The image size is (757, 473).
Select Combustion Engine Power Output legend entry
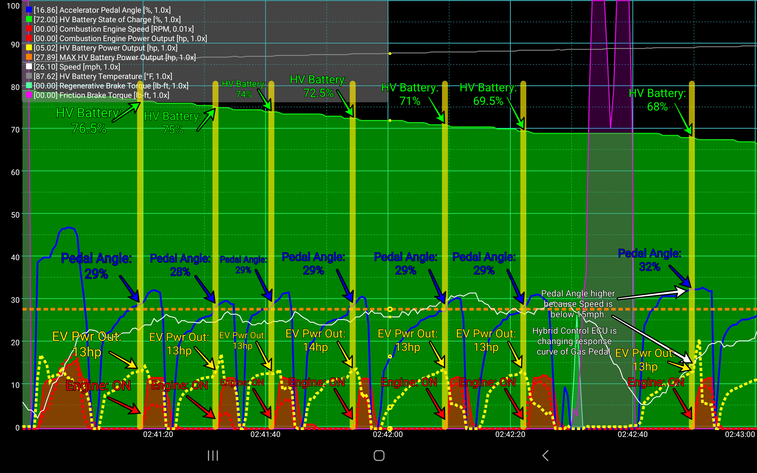click(x=117, y=38)
